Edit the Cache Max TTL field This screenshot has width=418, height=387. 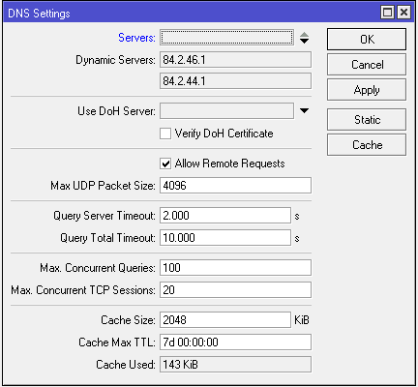[x=235, y=342]
